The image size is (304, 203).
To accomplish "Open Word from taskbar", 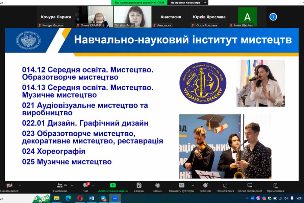I will pyautogui.click(x=92, y=198).
